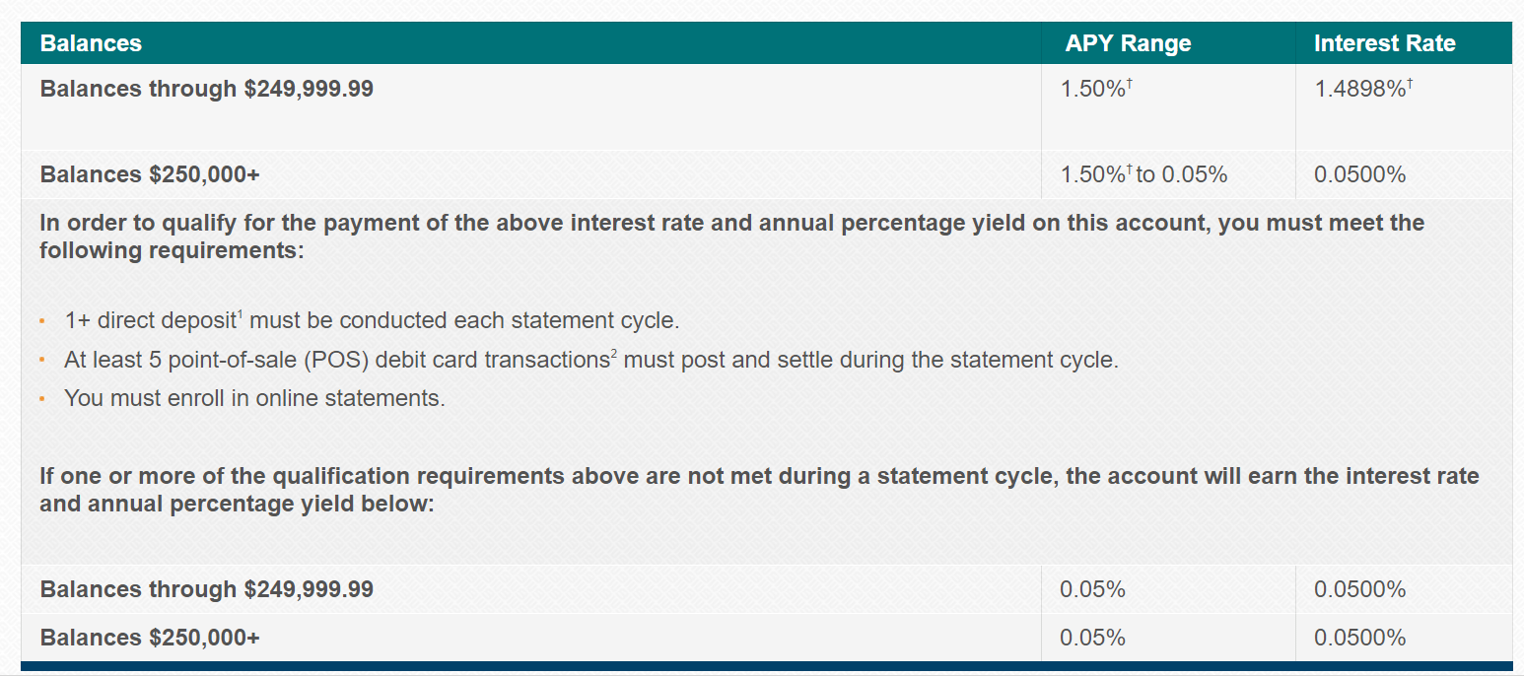Click 0.0500% rate in the last row
The image size is (1524, 676).
1359,638
